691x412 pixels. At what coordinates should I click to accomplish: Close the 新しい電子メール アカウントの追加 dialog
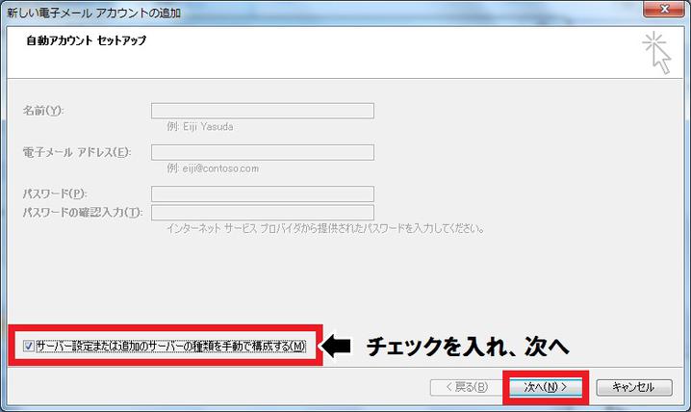coord(665,9)
